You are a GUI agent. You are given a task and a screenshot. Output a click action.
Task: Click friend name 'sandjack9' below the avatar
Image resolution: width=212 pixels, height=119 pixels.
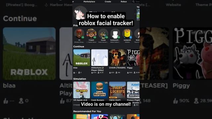pyautogui.click(x=127, y=40)
